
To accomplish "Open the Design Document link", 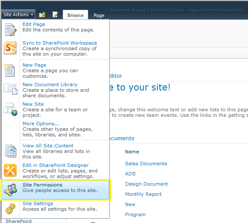I will 146,184.
